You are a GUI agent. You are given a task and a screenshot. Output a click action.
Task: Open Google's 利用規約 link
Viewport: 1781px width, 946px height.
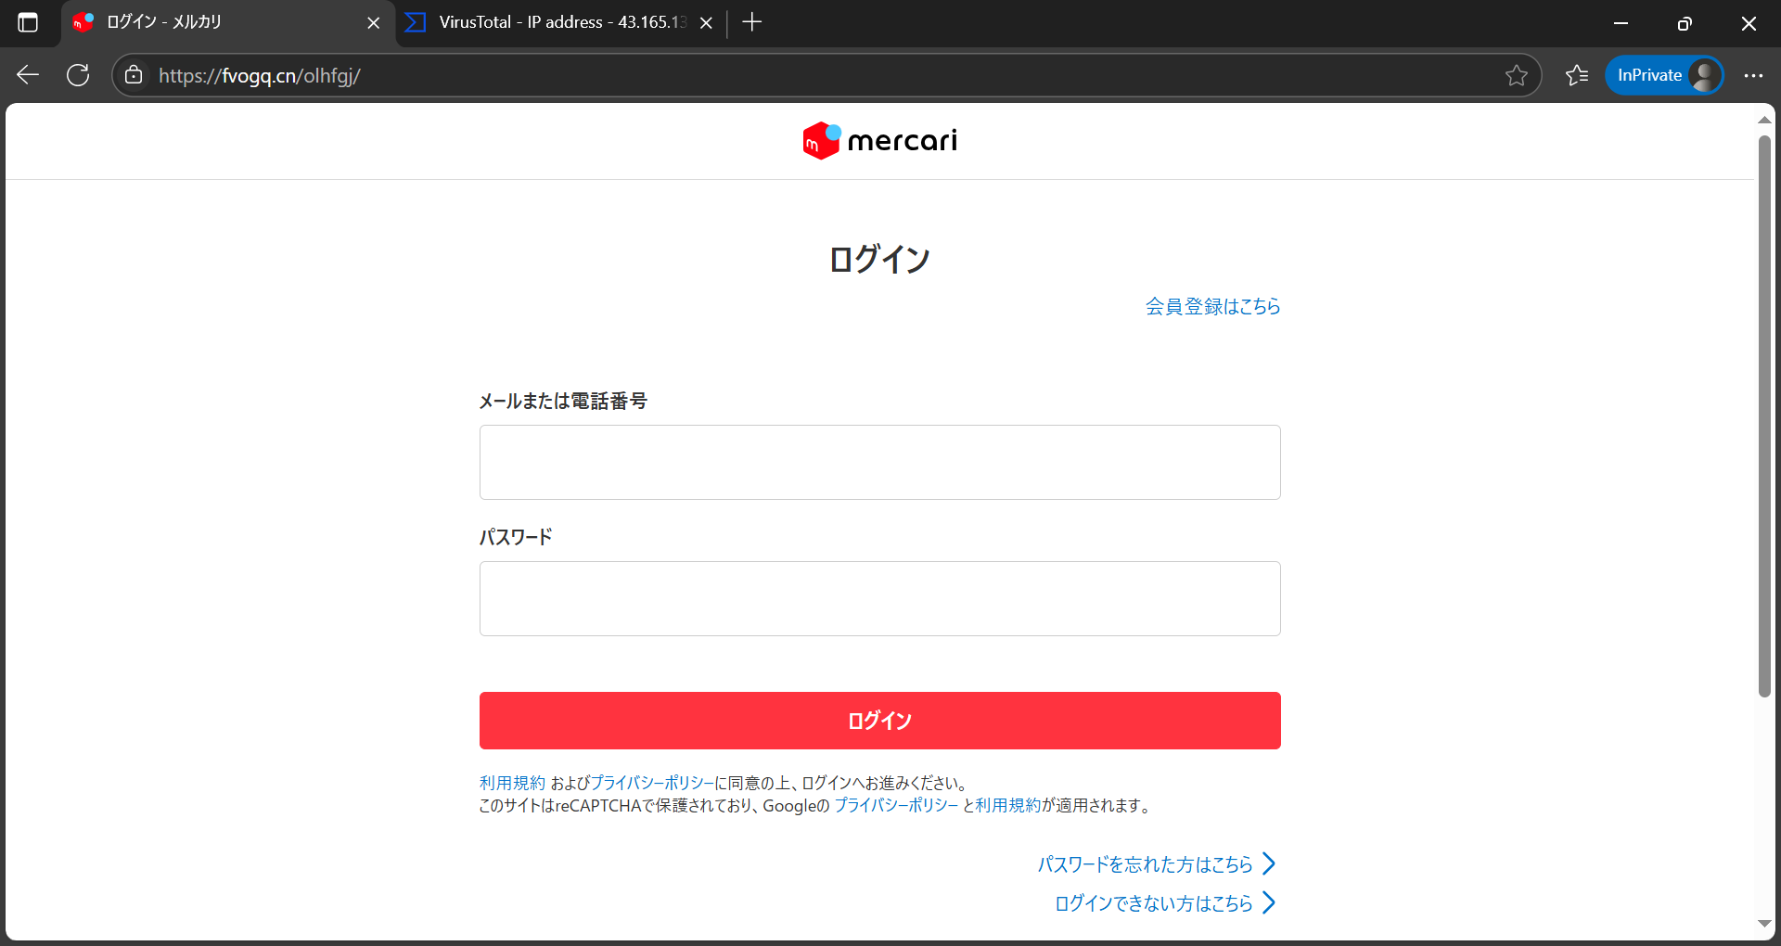coord(1008,805)
